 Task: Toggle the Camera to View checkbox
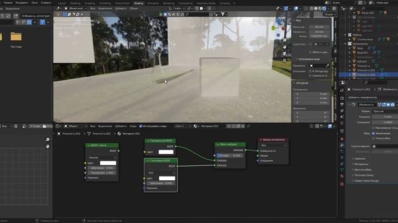click(310, 76)
